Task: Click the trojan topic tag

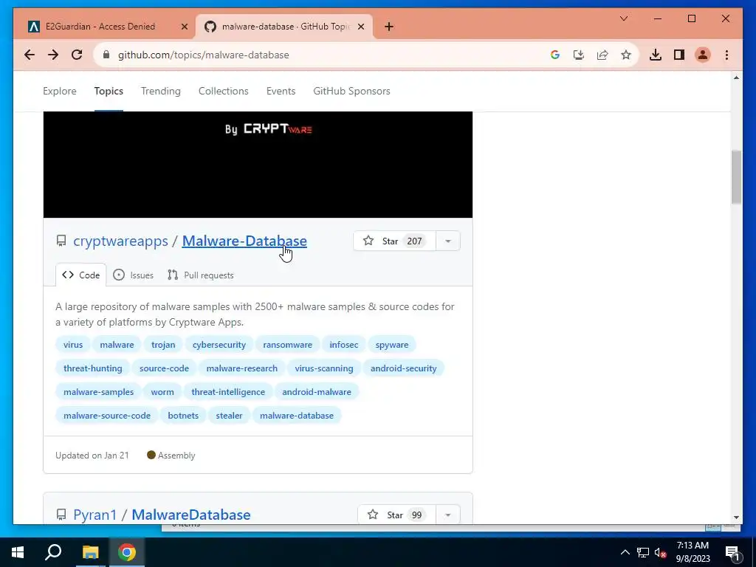Action: (163, 345)
